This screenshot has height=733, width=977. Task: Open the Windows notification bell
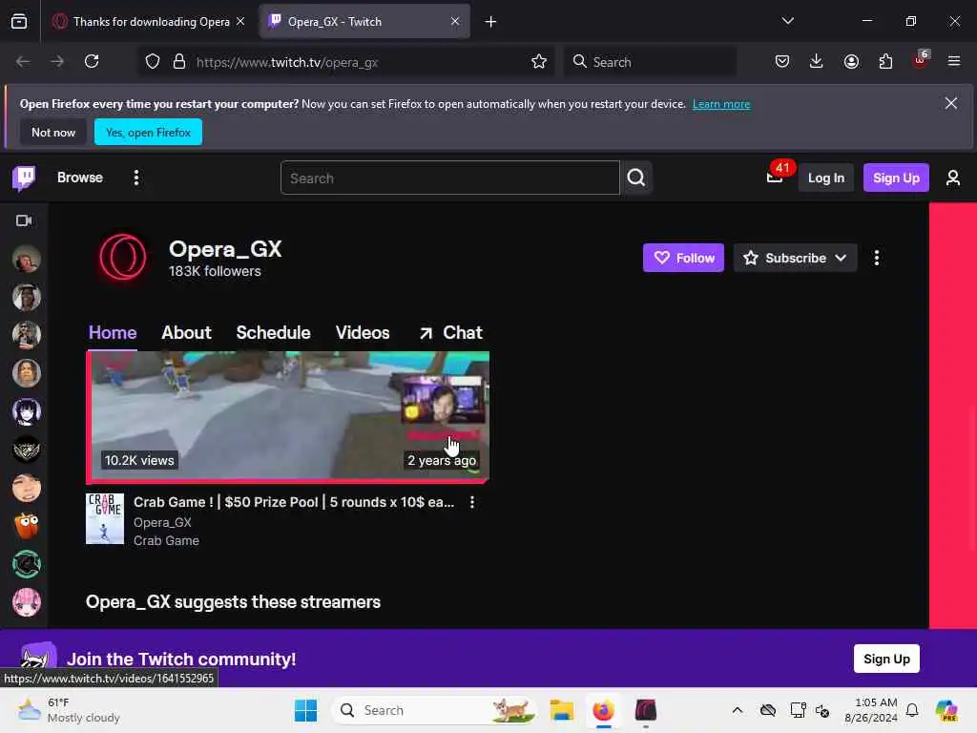point(912,710)
